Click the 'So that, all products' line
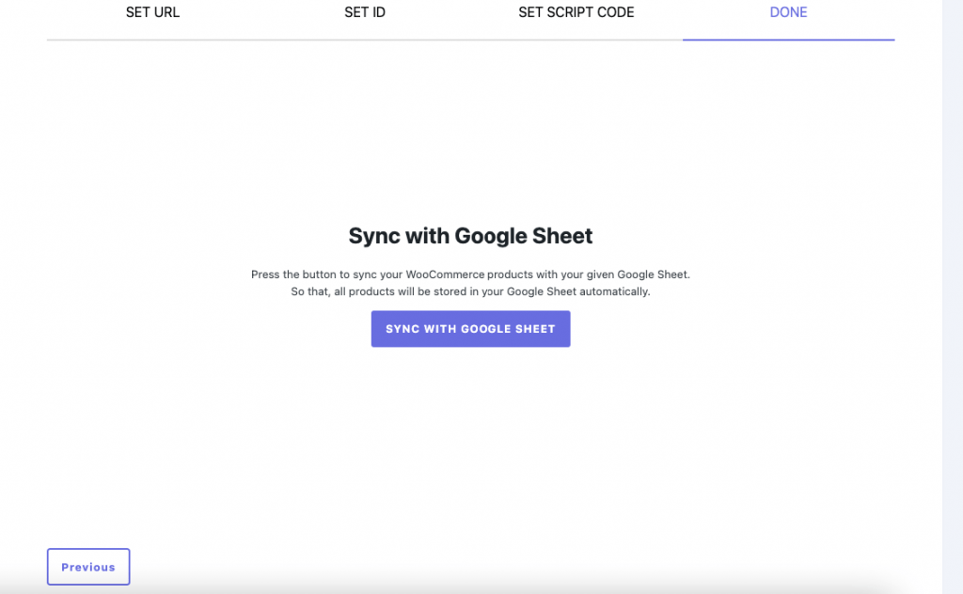The image size is (963, 594). [470, 291]
